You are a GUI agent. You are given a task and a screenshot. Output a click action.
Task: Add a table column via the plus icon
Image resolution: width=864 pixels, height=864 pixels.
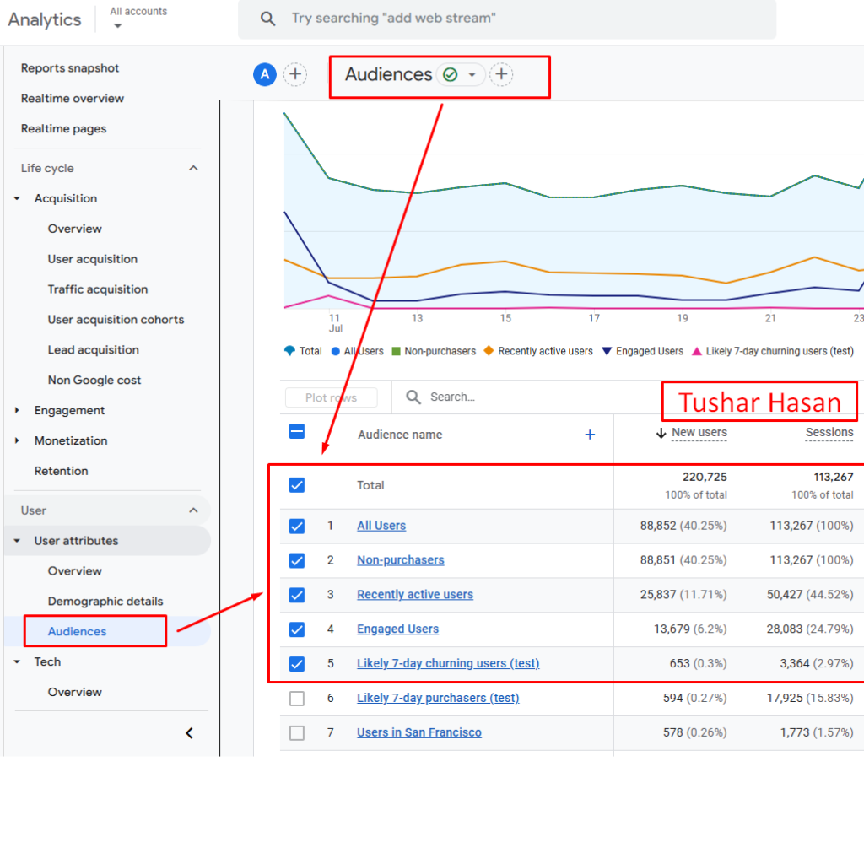tap(590, 434)
